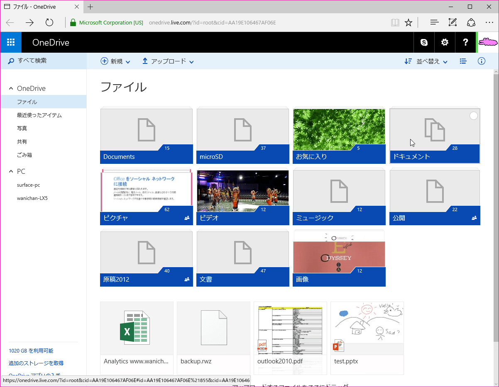
Task: Click the address bar URL
Action: tap(212, 22)
